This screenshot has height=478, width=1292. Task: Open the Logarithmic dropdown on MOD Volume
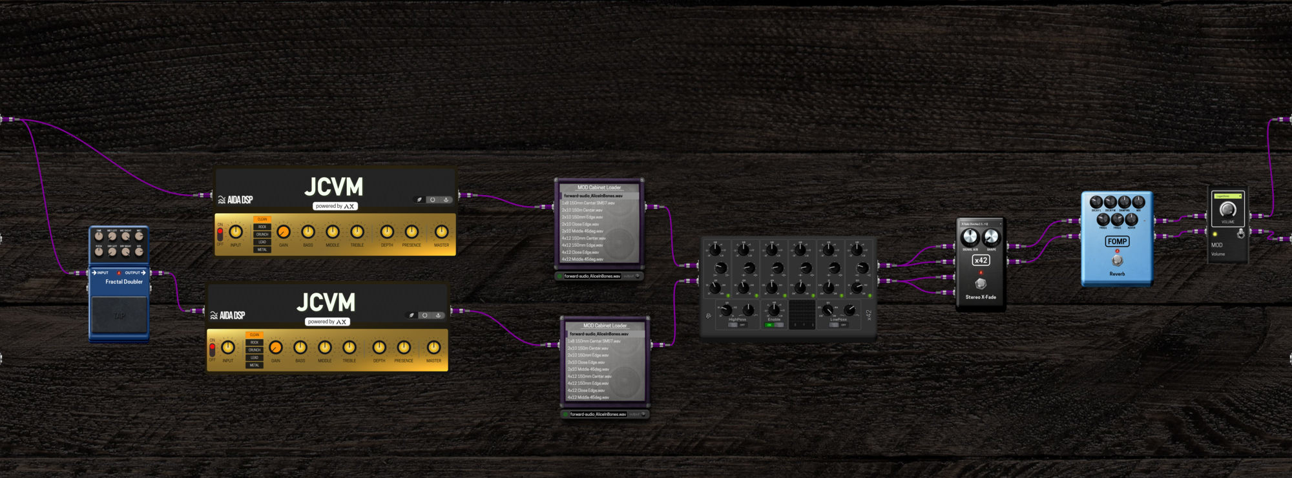tap(1227, 196)
